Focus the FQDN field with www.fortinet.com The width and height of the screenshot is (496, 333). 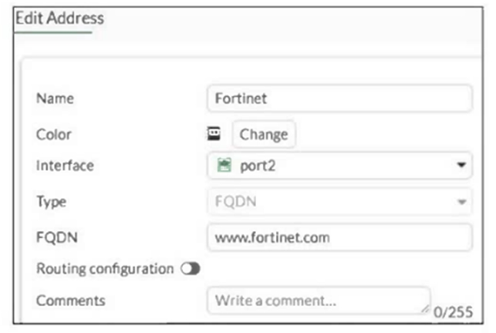(x=338, y=237)
